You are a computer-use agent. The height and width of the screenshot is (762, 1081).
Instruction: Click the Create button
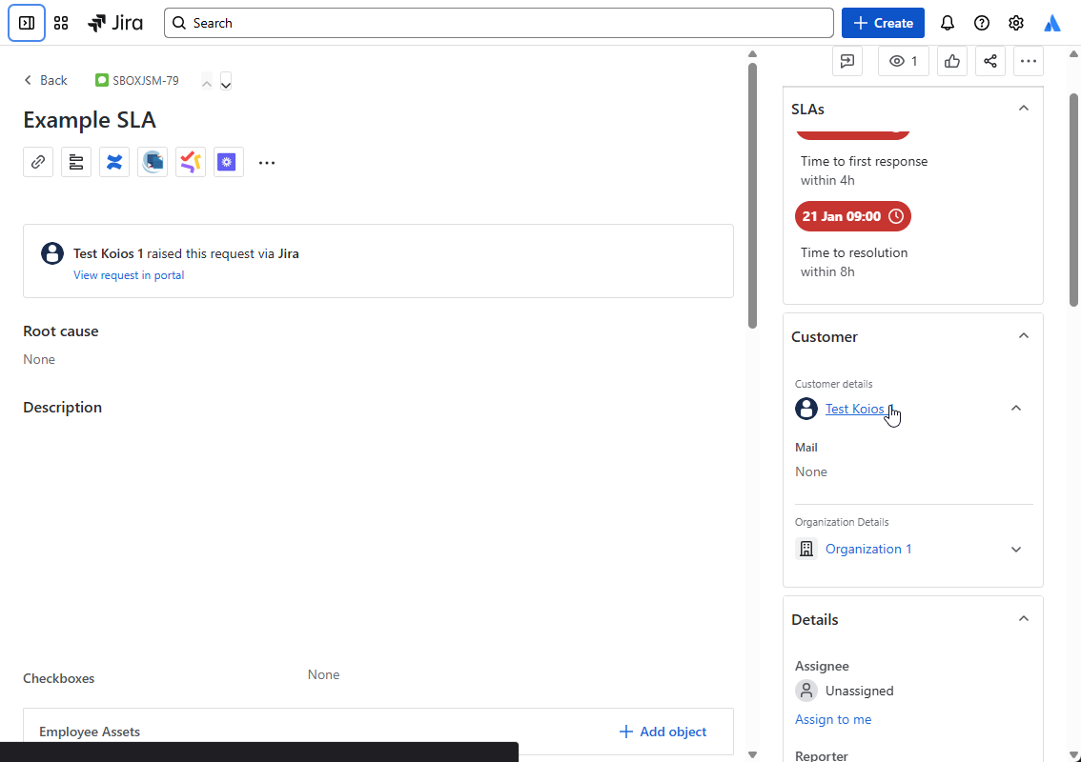883,24
